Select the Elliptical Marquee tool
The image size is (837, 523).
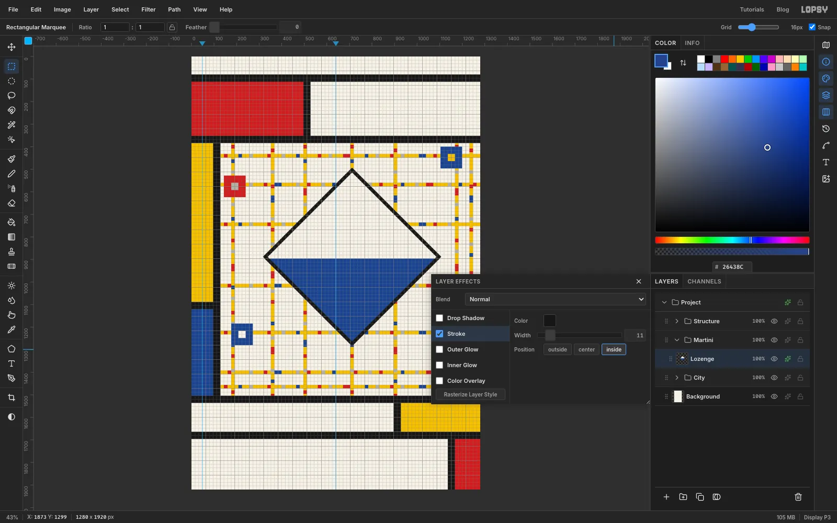click(x=12, y=81)
